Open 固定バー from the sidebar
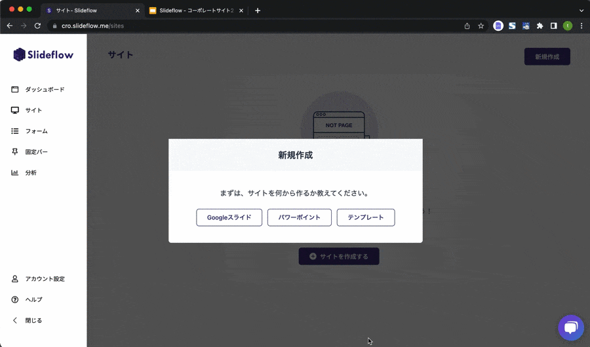 37,152
